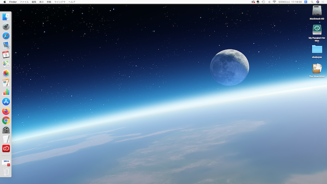Image resolution: width=327 pixels, height=184 pixels.
Task: Open Calendar showing date 9
Action: click(x=6, y=54)
